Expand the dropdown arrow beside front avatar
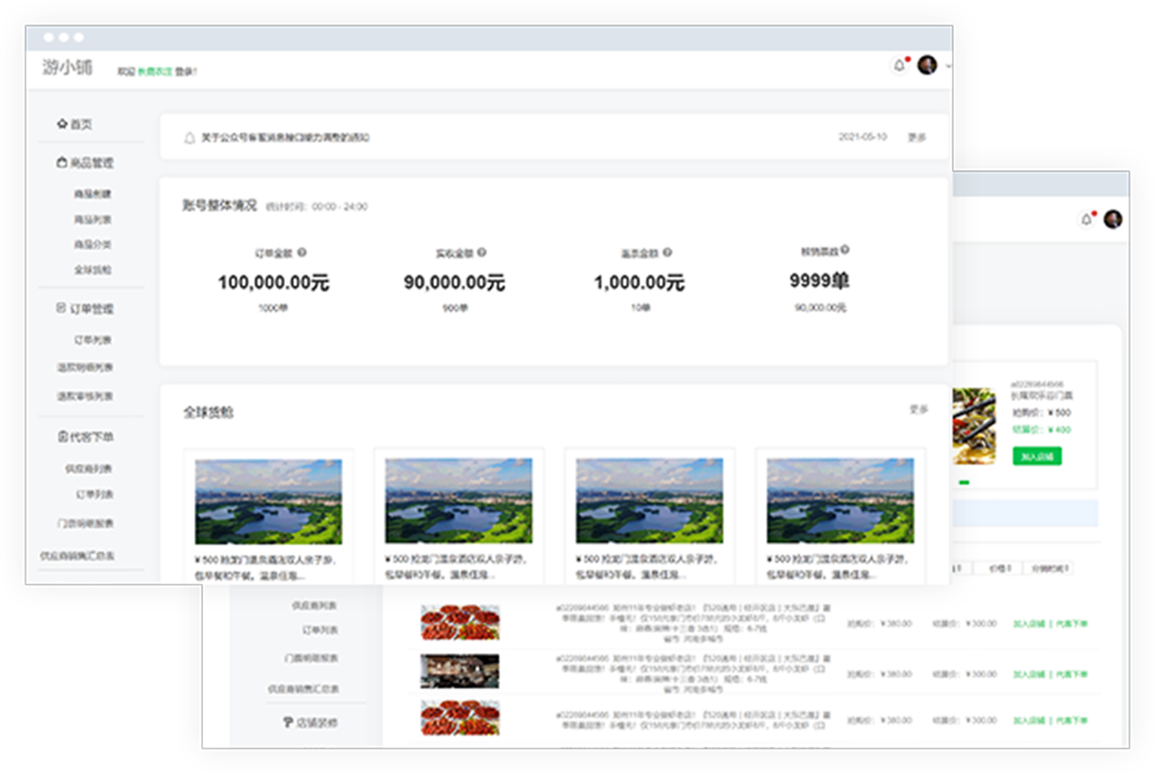 [x=948, y=66]
